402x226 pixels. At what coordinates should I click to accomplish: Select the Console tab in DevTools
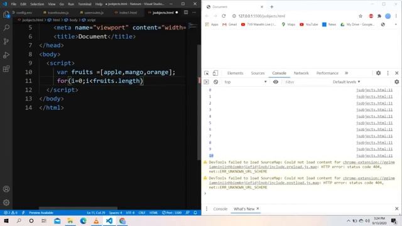[x=279, y=73]
